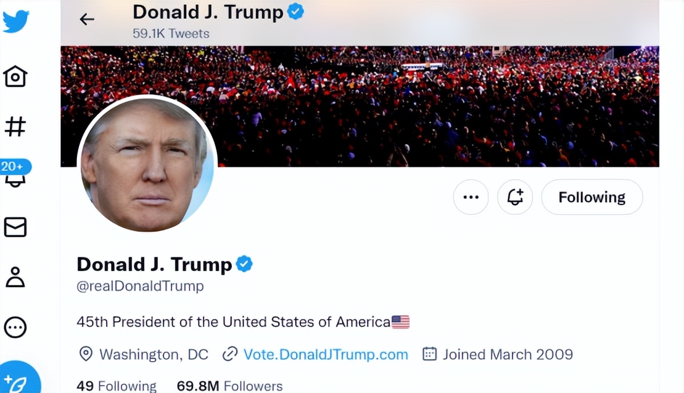Open the Explore hashtag icon
684x393 pixels.
15,126
